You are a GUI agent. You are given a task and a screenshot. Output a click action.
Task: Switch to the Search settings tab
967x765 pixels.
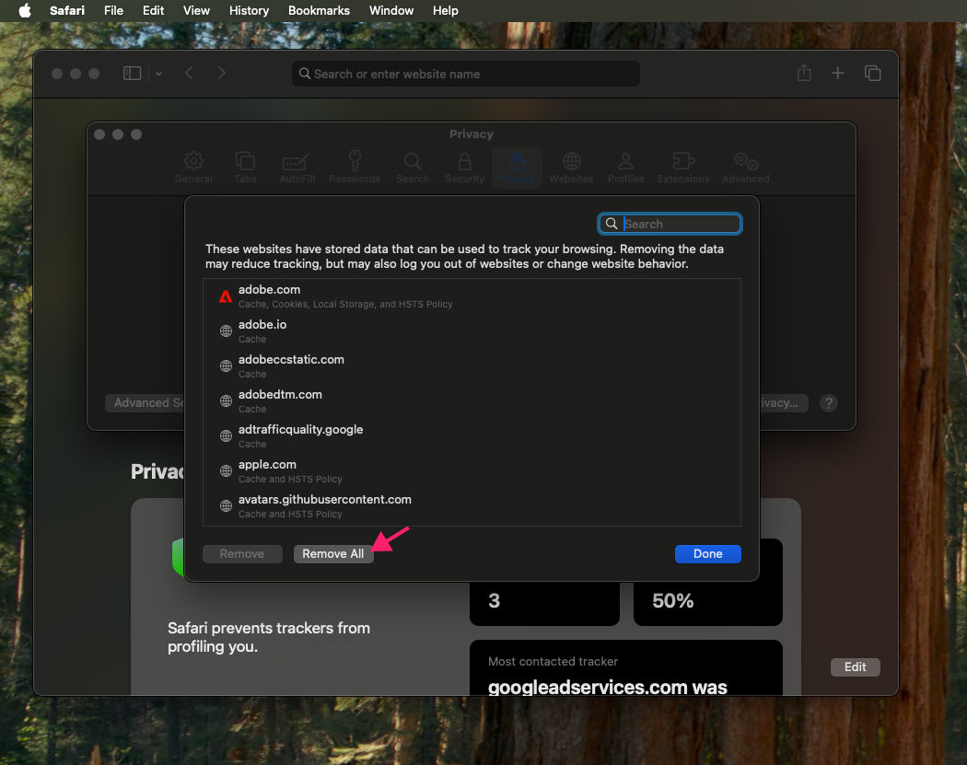(413, 168)
